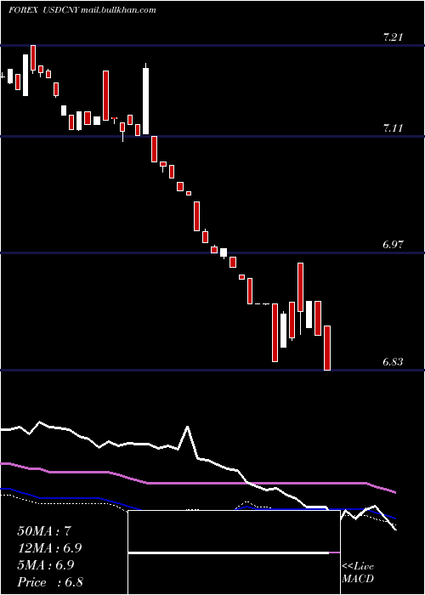Click the '5MA : 6.9' indicator text

click(x=46, y=565)
